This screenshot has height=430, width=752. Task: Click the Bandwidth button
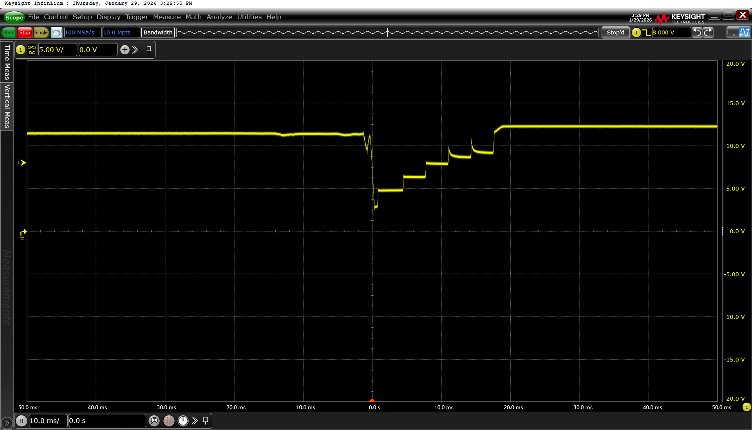[158, 32]
